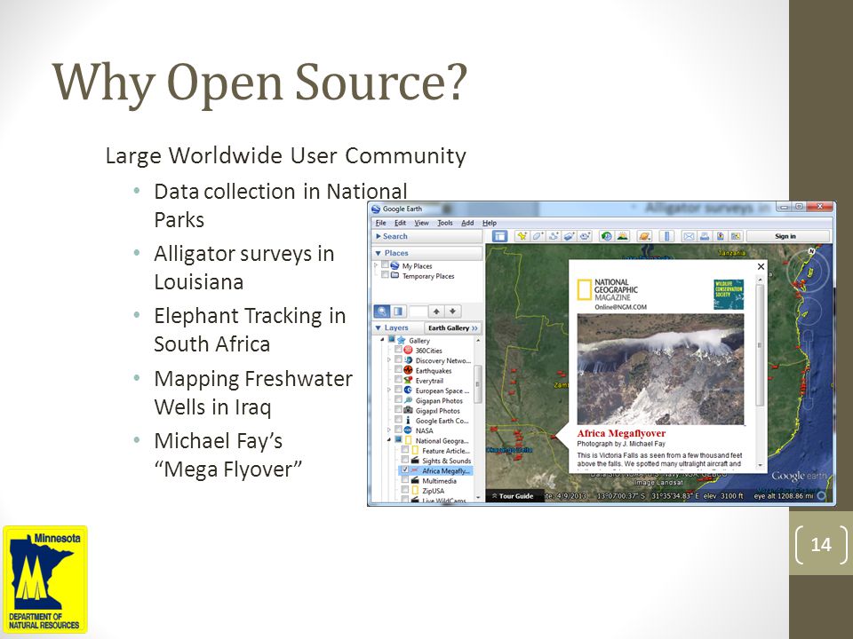
Task: Uncheck the Africa Megaflyover layer checkbox
Action: tap(405, 470)
